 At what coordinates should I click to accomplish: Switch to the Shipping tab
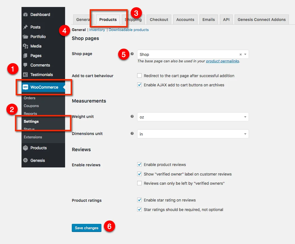[x=133, y=20]
